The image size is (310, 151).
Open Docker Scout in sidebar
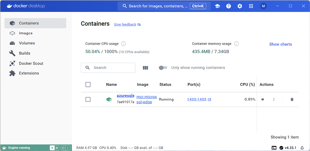[36, 63]
